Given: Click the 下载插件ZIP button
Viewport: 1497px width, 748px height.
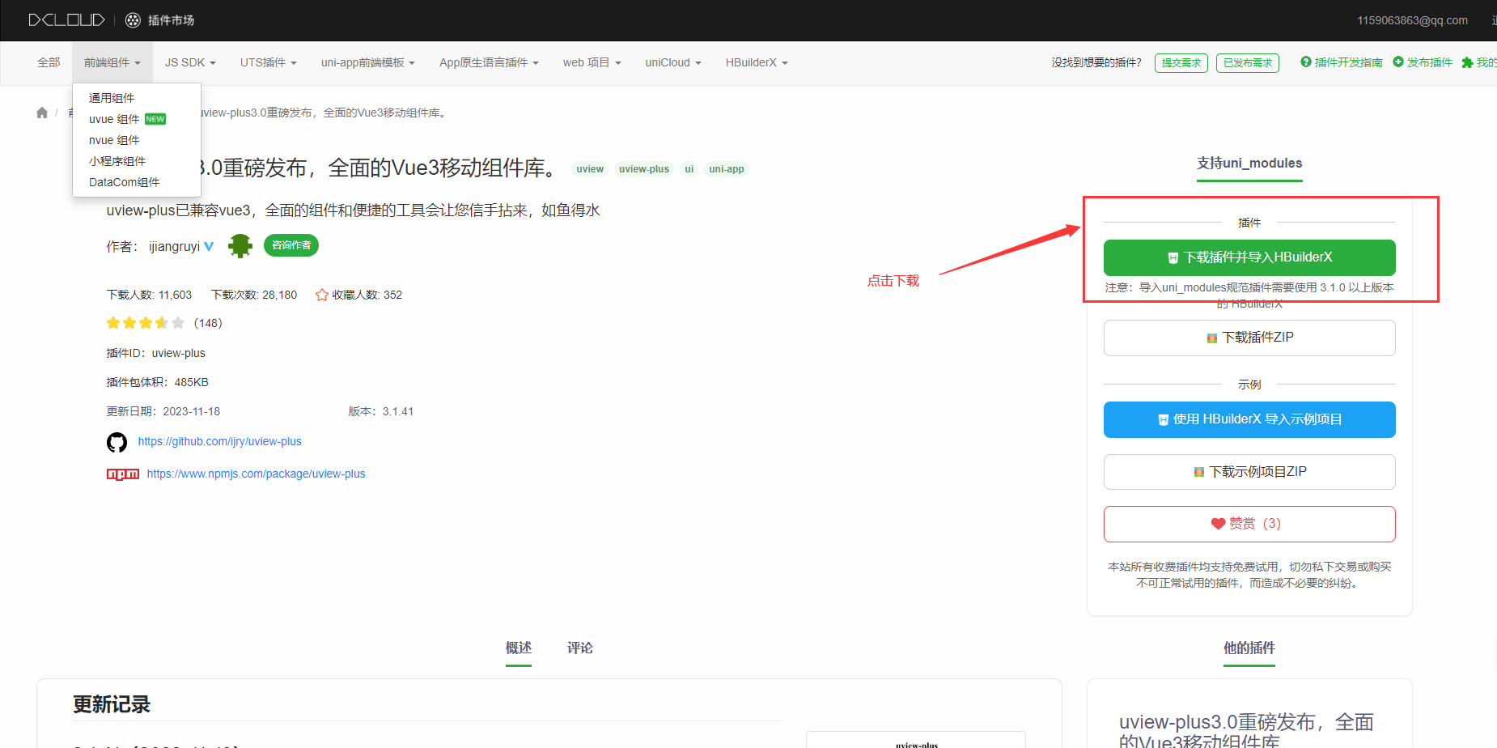Looking at the screenshot, I should pyautogui.click(x=1249, y=338).
